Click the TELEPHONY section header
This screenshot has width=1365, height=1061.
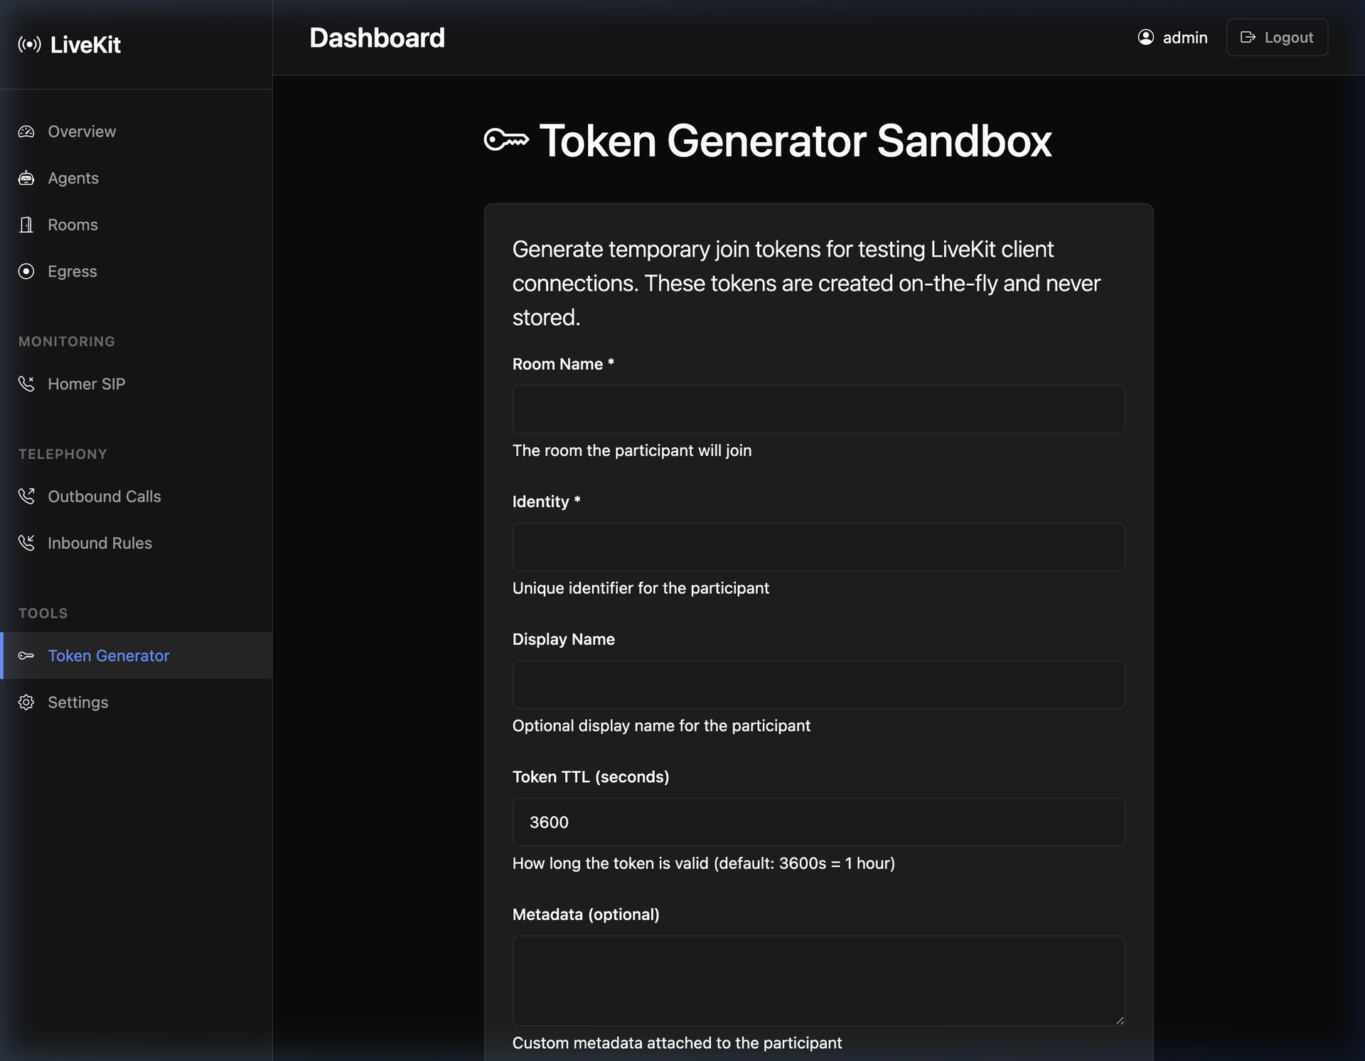click(x=63, y=454)
